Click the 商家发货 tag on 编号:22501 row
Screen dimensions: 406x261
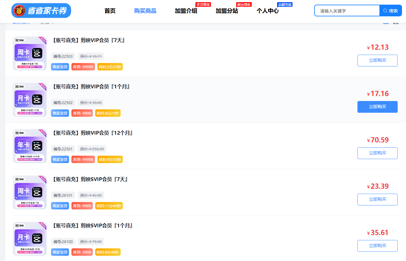[60, 159]
